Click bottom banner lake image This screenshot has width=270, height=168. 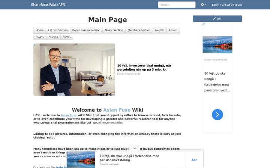(81, 160)
